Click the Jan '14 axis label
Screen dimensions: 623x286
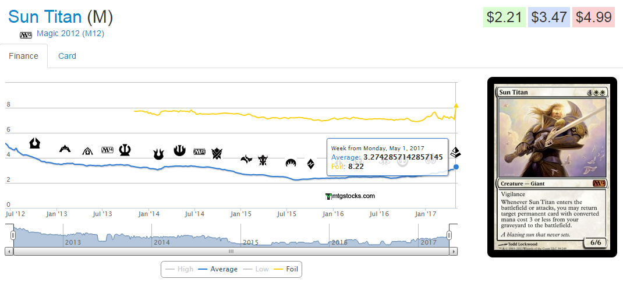coord(148,214)
